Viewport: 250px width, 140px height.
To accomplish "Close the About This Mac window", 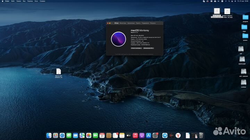I will pos(108,23).
